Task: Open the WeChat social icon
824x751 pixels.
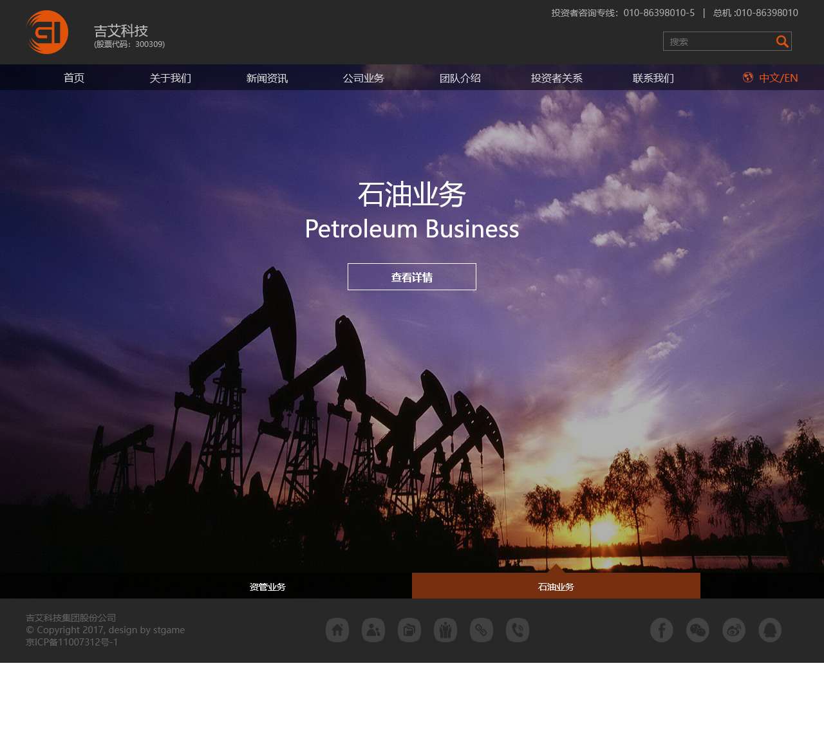Action: (x=698, y=630)
